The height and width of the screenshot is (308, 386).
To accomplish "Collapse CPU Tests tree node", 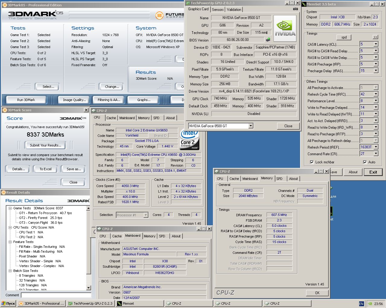I will pos(10,227).
